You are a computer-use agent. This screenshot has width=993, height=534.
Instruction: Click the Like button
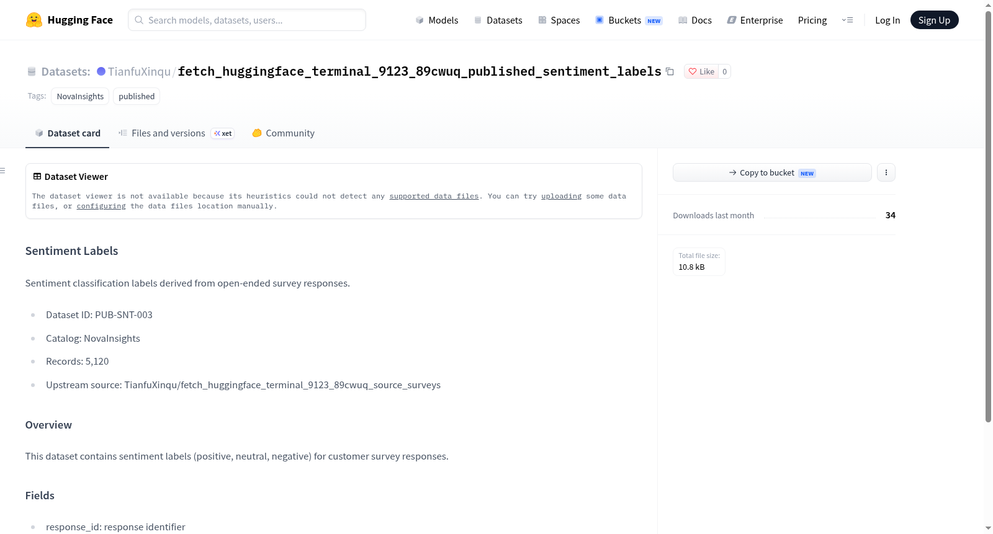701,71
